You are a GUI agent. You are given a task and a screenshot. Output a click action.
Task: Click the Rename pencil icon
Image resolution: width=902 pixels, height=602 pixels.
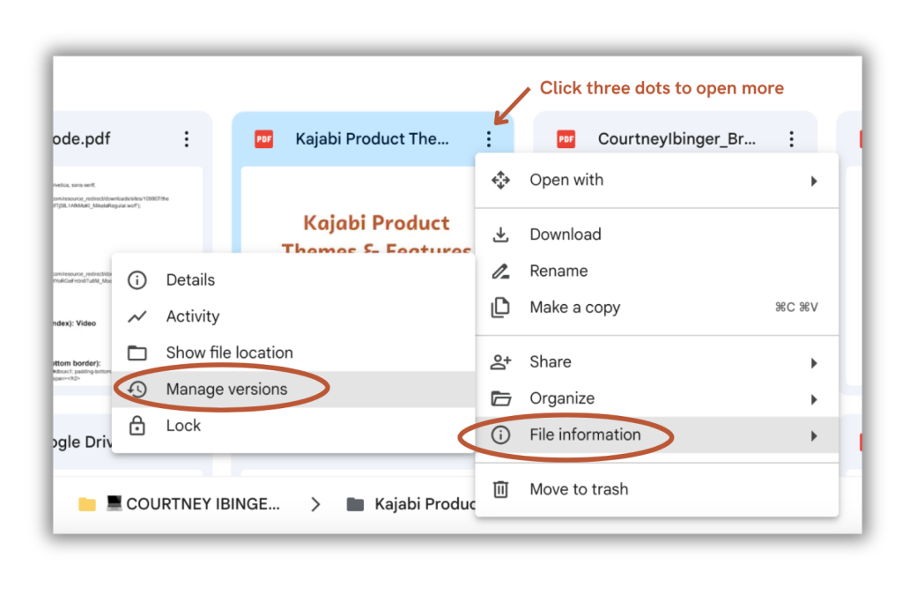500,271
